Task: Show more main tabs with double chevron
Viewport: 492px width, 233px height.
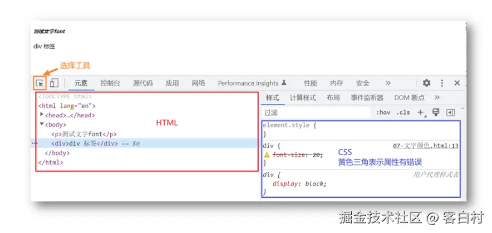Action: point(388,83)
